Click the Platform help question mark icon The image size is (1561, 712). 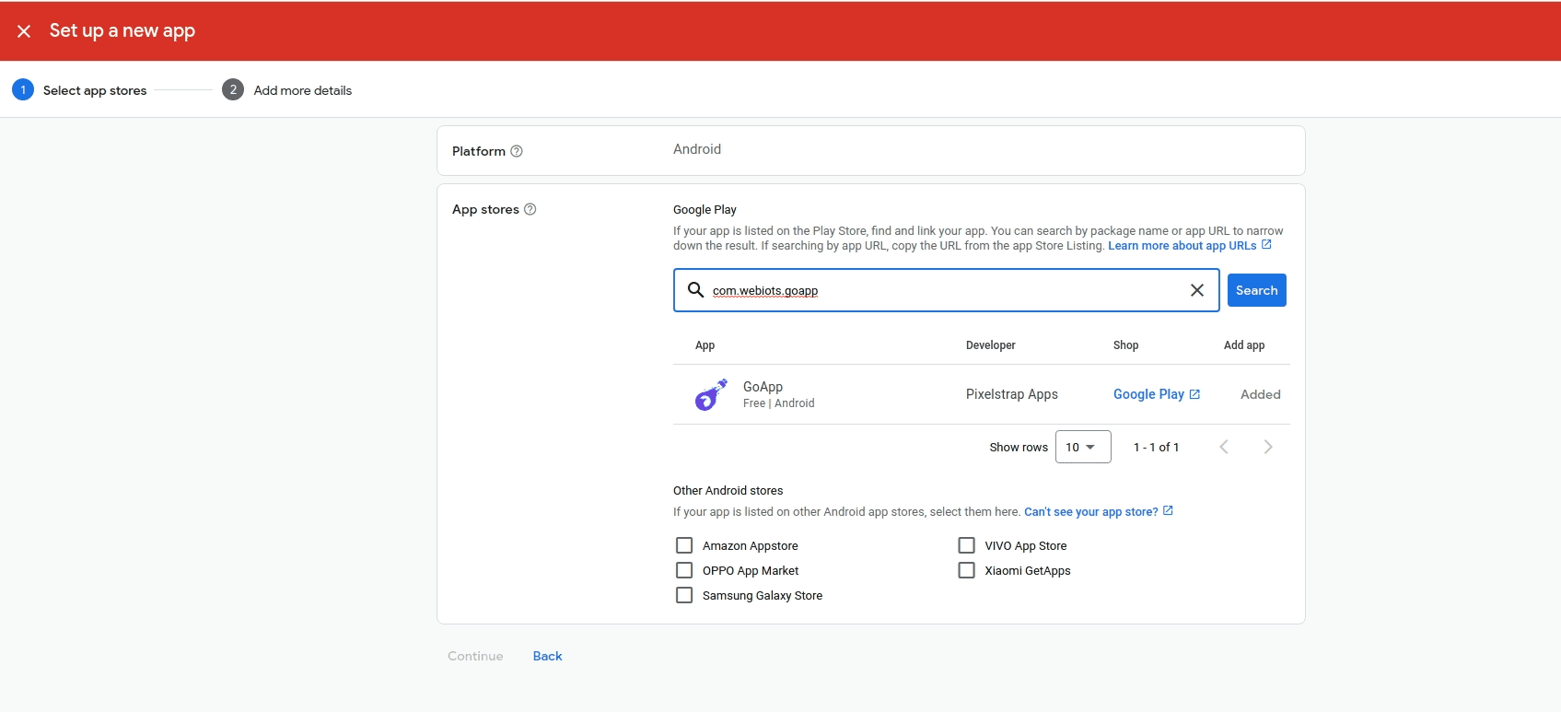tap(517, 151)
